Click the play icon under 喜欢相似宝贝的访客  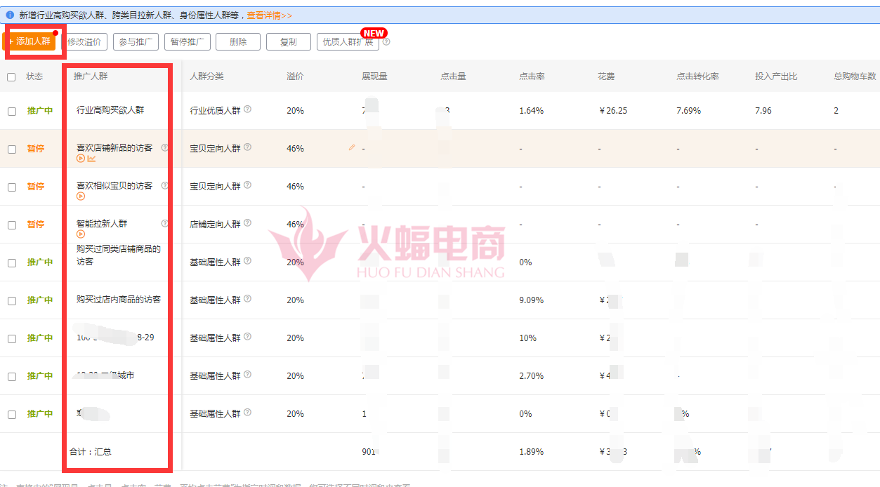click(81, 196)
